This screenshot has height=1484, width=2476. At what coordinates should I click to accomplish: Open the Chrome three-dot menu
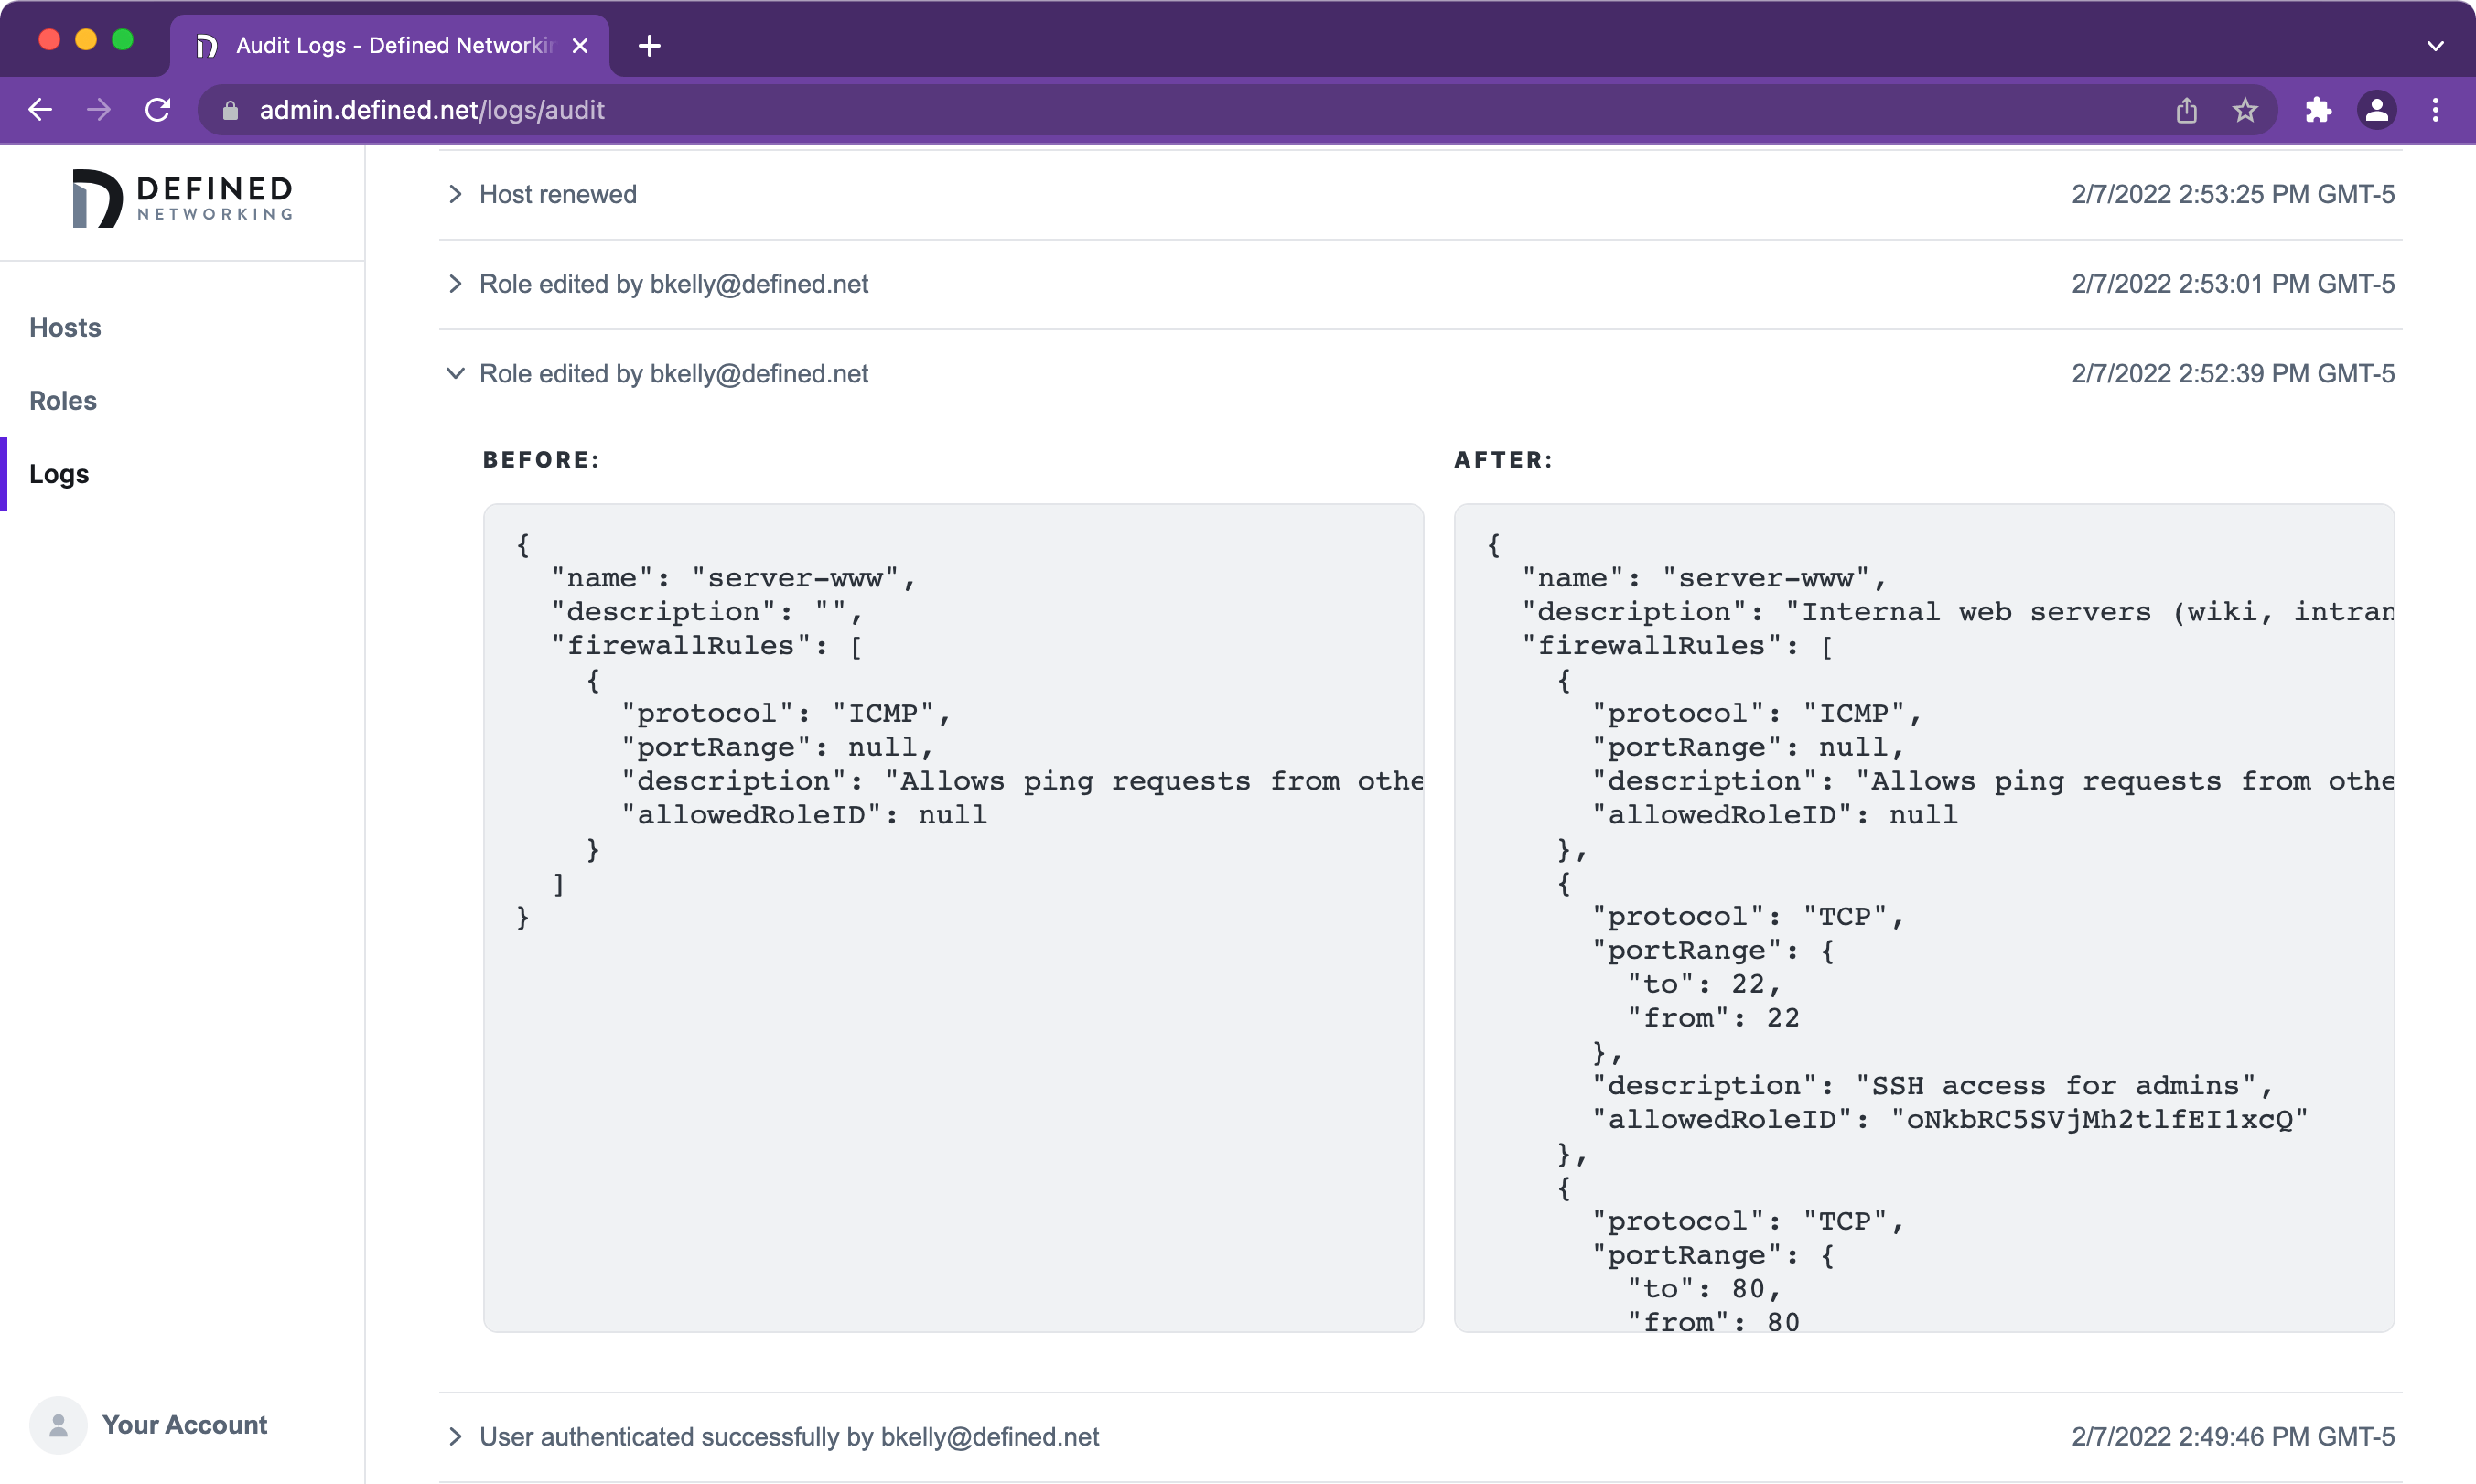(2436, 110)
